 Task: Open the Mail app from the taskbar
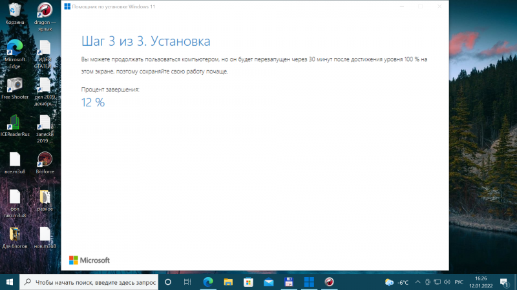click(268, 282)
